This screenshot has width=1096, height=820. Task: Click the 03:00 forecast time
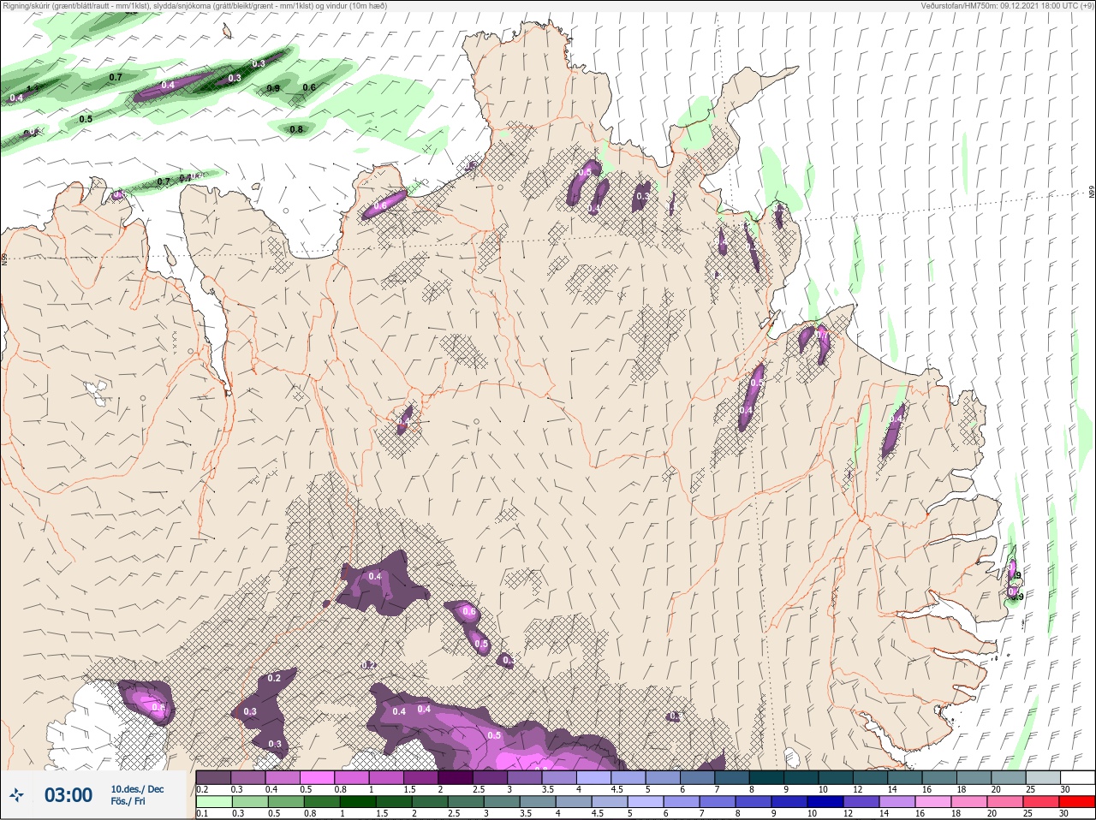point(68,795)
